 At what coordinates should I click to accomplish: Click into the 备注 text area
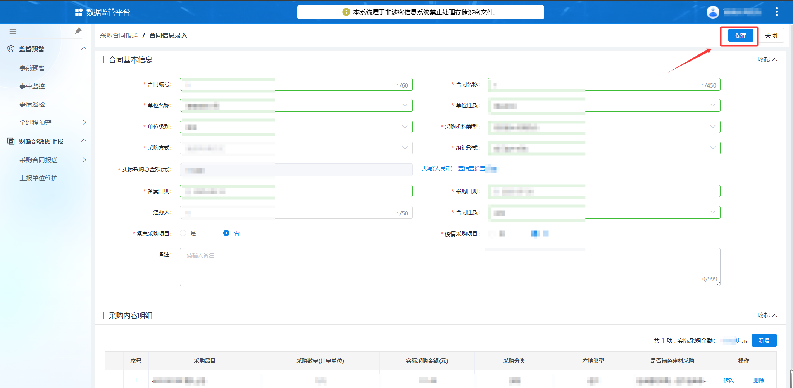pos(450,267)
